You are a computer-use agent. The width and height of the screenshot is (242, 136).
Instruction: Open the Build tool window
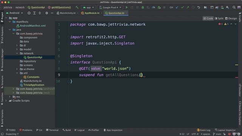tap(67, 130)
